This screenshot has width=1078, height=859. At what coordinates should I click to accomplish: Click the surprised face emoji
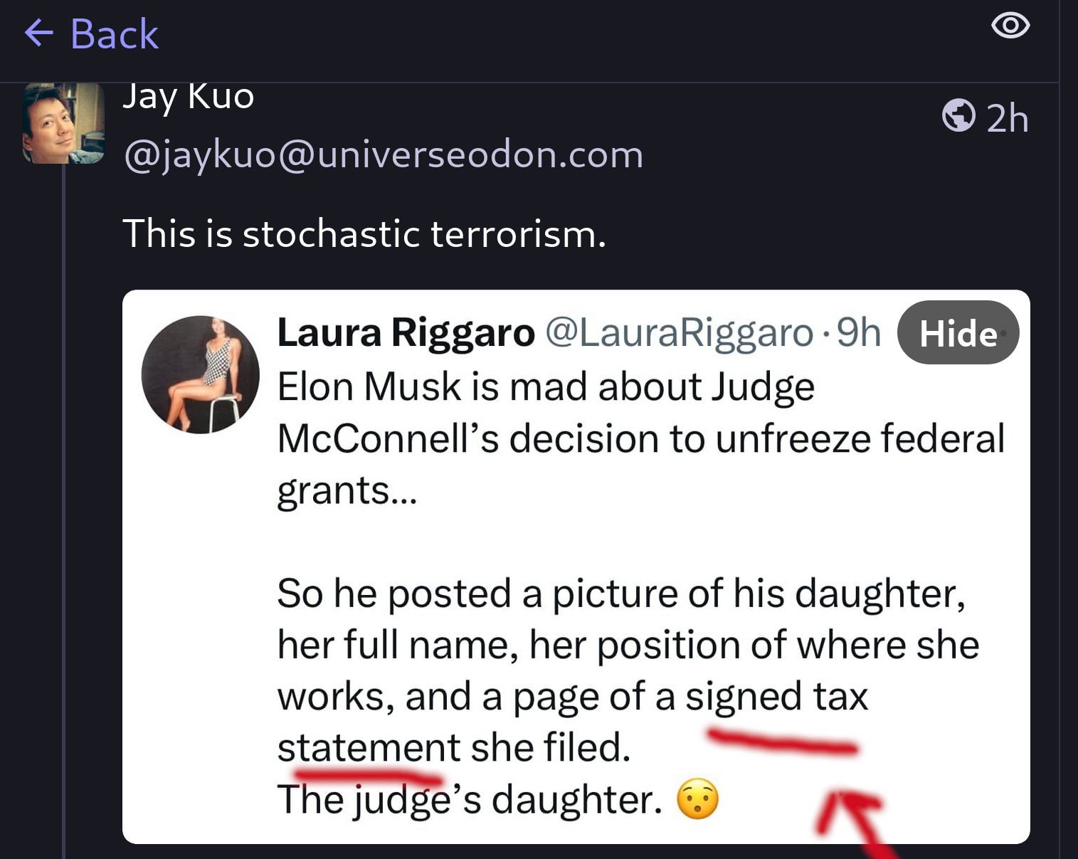coord(697,799)
